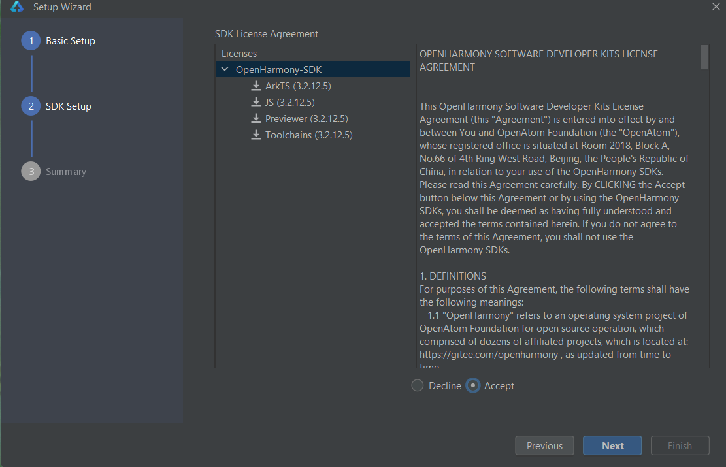This screenshot has width=726, height=467.
Task: Select ArkTS (3.2.12.5) in the license tree
Action: point(298,86)
